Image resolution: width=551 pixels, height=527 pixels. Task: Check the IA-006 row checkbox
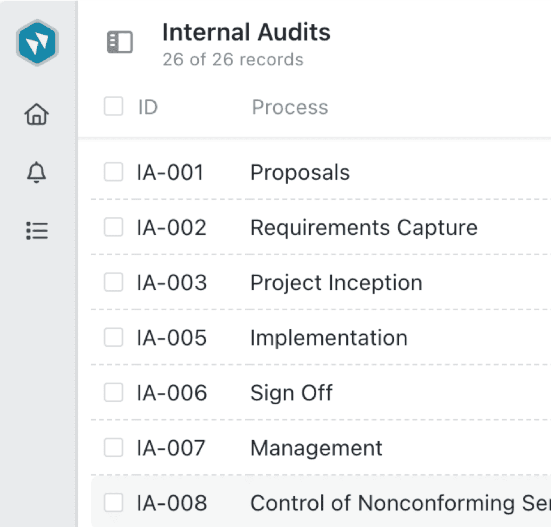(x=114, y=392)
